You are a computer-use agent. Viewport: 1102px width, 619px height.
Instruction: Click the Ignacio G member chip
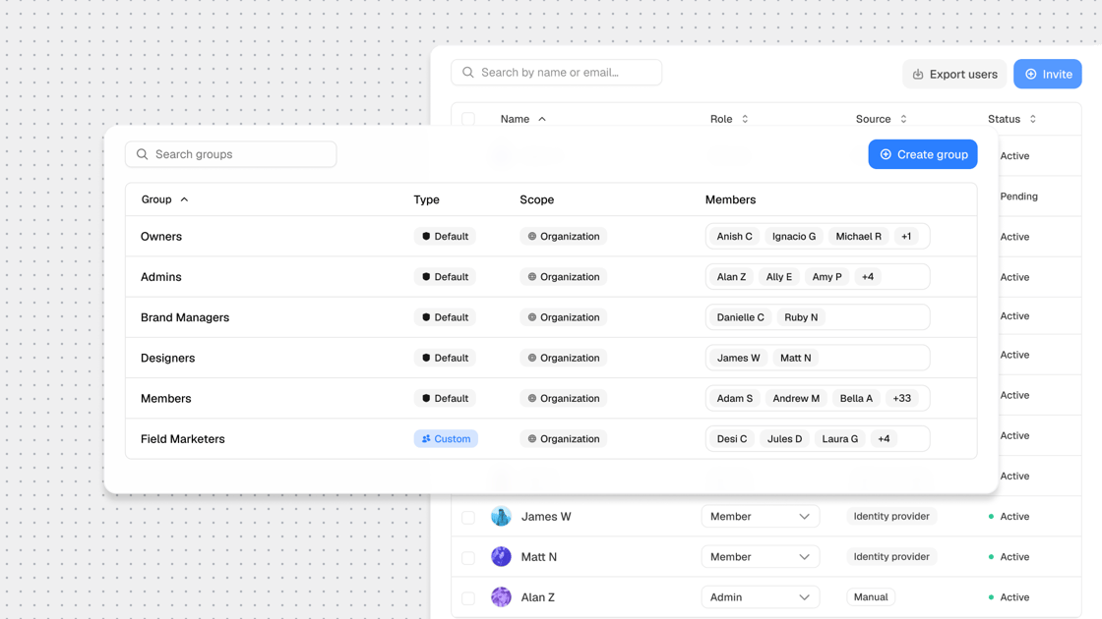[x=794, y=237]
